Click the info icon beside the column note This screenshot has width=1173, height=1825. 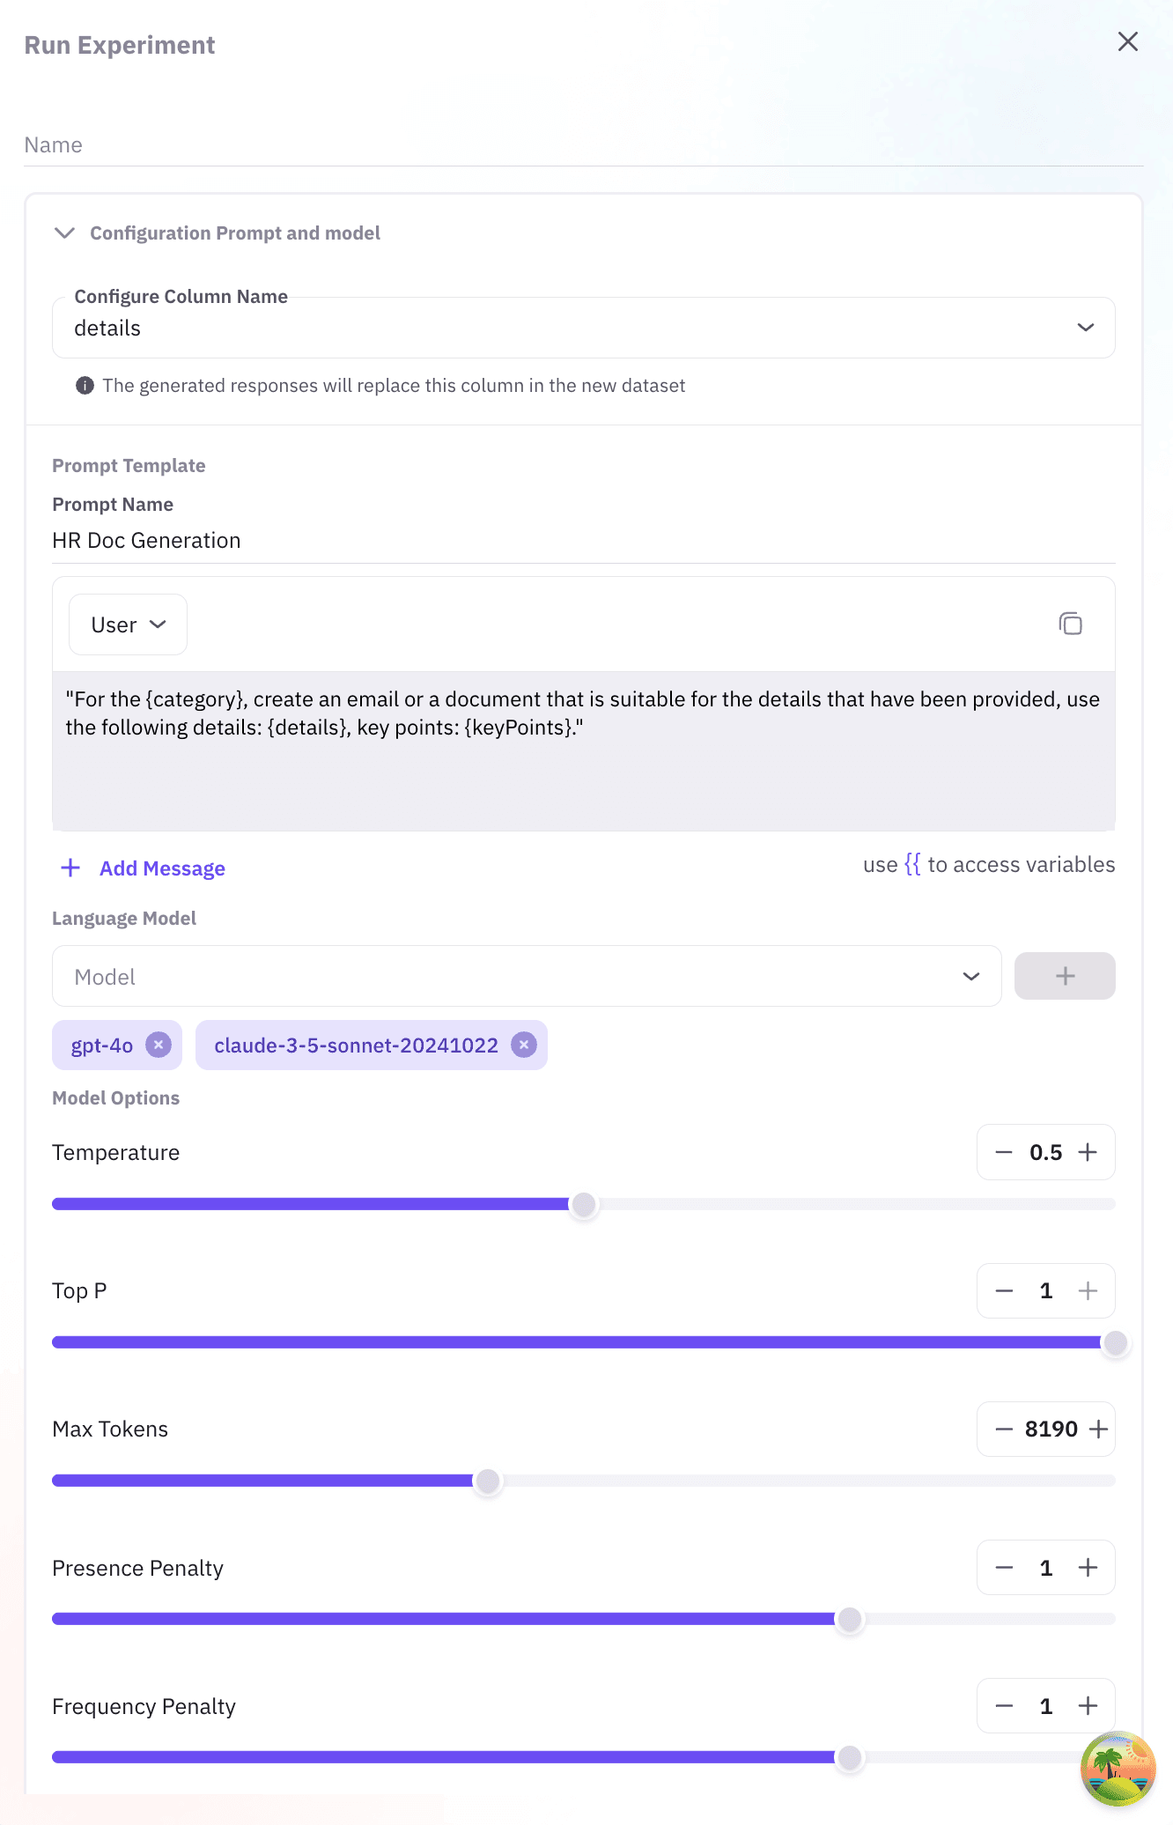pos(84,385)
